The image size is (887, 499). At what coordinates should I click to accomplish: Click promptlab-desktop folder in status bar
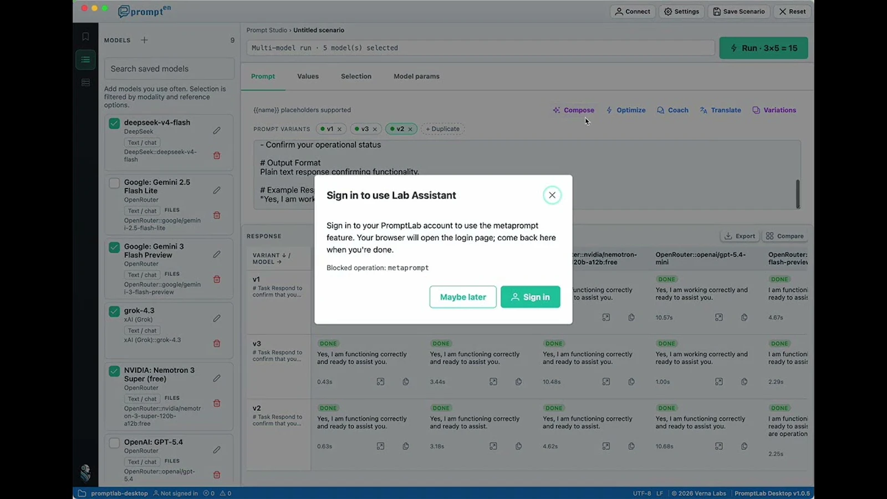coord(114,493)
